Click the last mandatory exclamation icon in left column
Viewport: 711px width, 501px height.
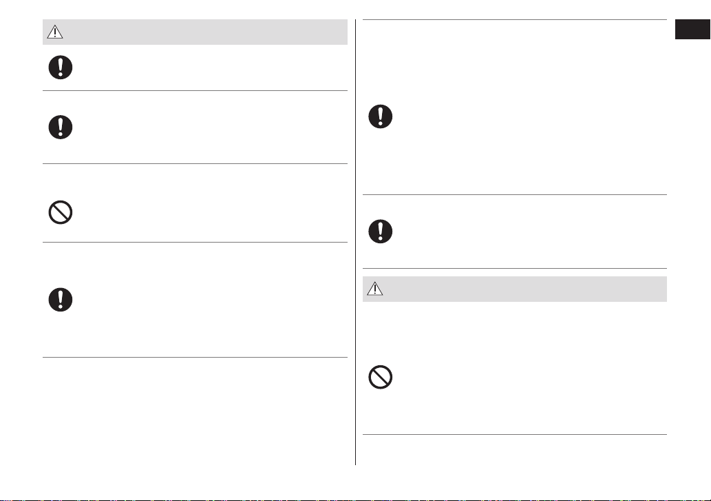pos(61,300)
